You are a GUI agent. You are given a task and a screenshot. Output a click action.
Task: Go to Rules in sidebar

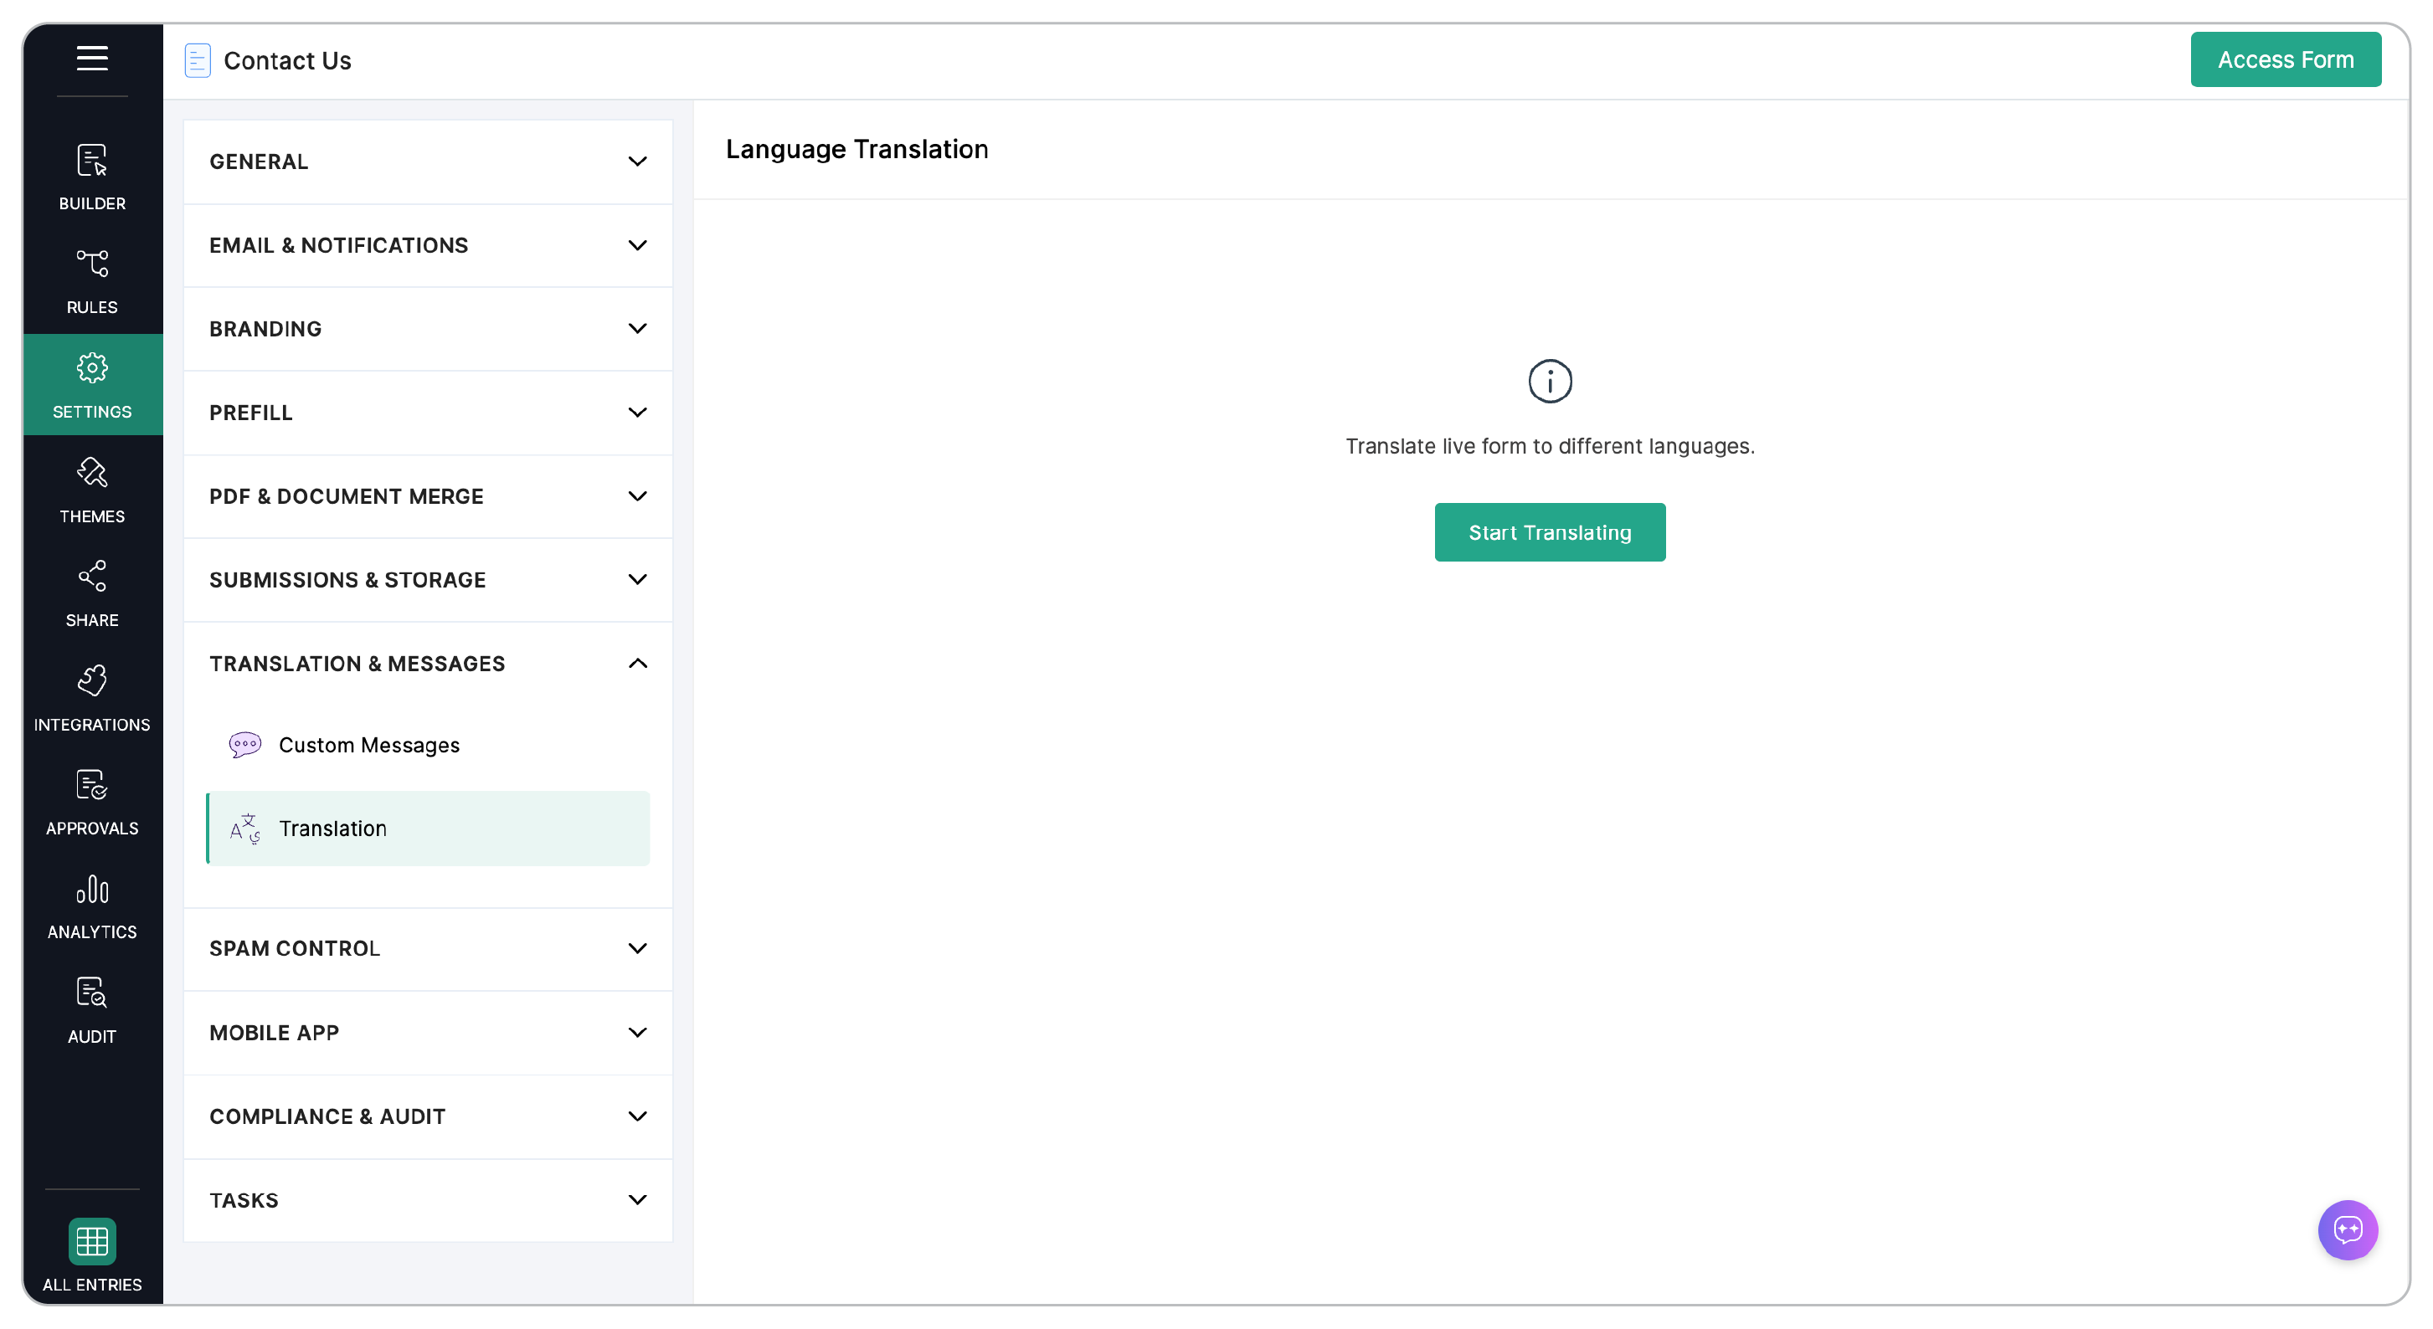pyautogui.click(x=91, y=280)
